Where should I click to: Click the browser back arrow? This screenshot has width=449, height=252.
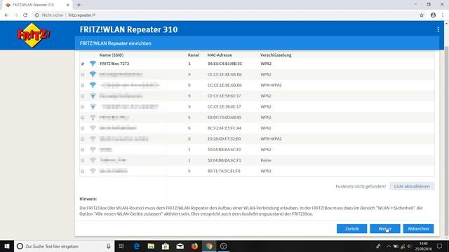(x=6, y=15)
